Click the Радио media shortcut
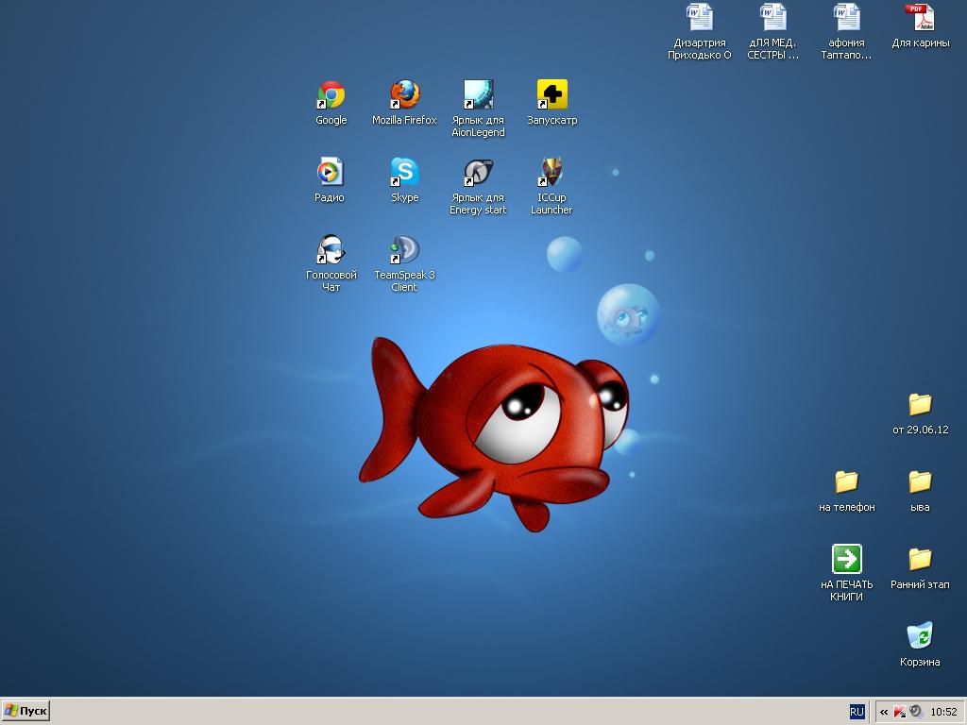Viewport: 967px width, 725px height. click(x=330, y=173)
